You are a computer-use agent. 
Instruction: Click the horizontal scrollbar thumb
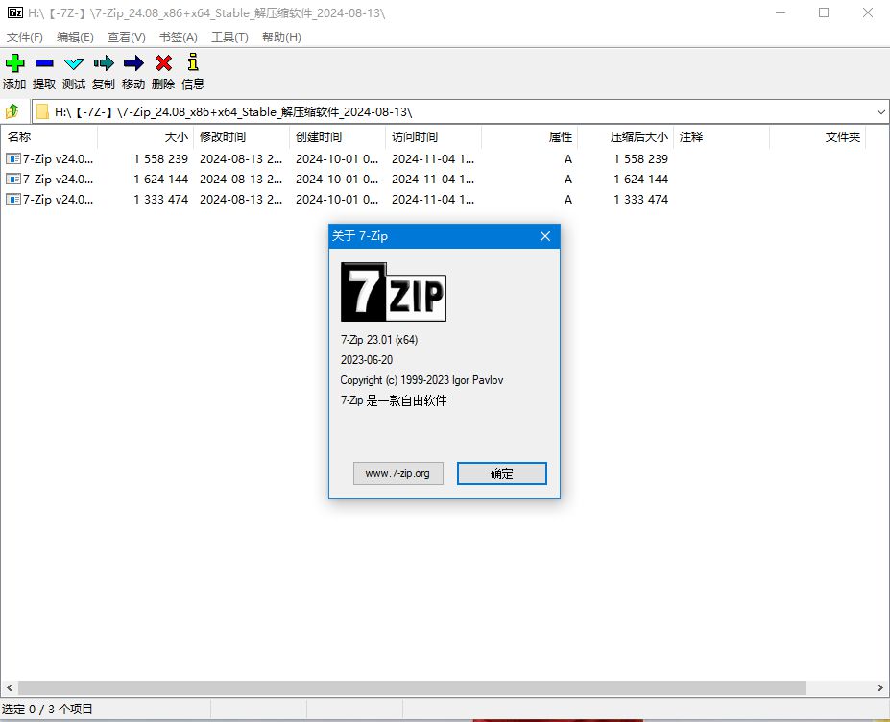(x=412, y=688)
